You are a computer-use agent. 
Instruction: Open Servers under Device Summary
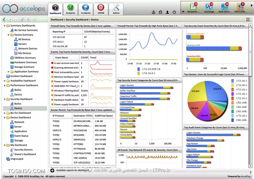pos(22,44)
